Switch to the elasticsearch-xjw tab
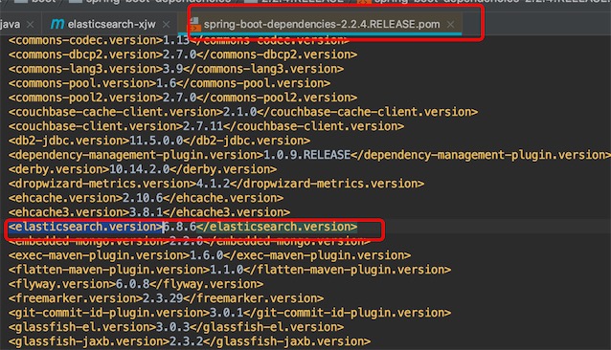The height and width of the screenshot is (350, 611). (111, 24)
